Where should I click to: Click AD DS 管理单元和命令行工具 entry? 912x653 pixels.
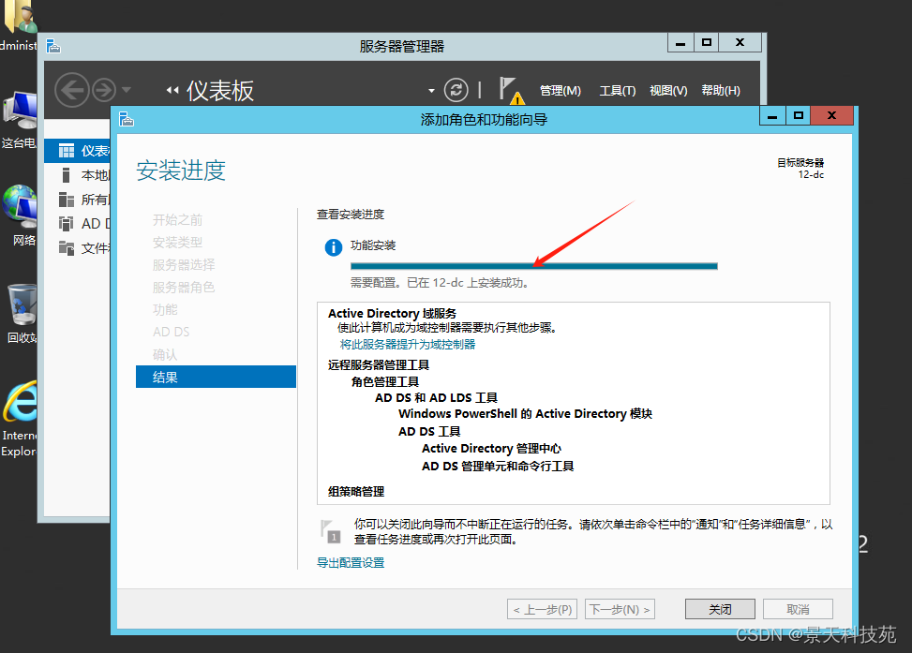tap(498, 467)
